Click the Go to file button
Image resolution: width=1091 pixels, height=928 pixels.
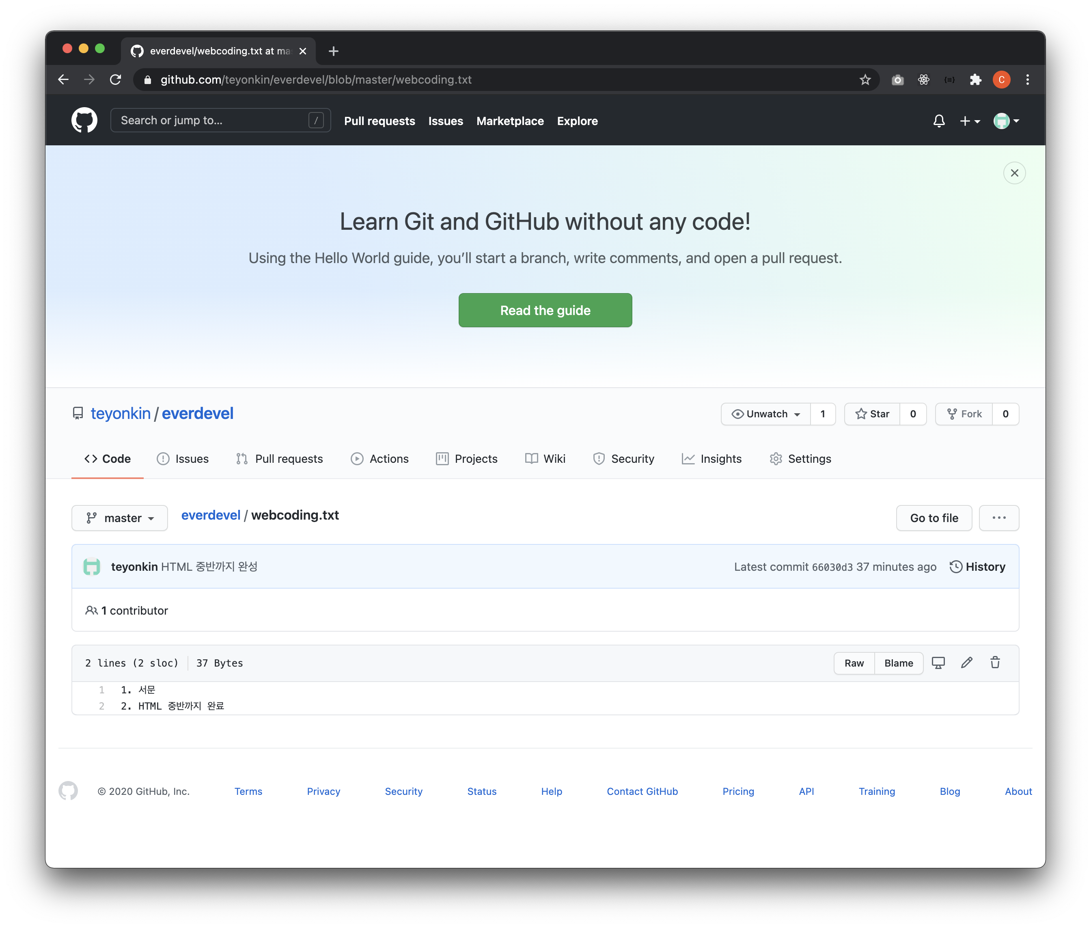tap(934, 518)
